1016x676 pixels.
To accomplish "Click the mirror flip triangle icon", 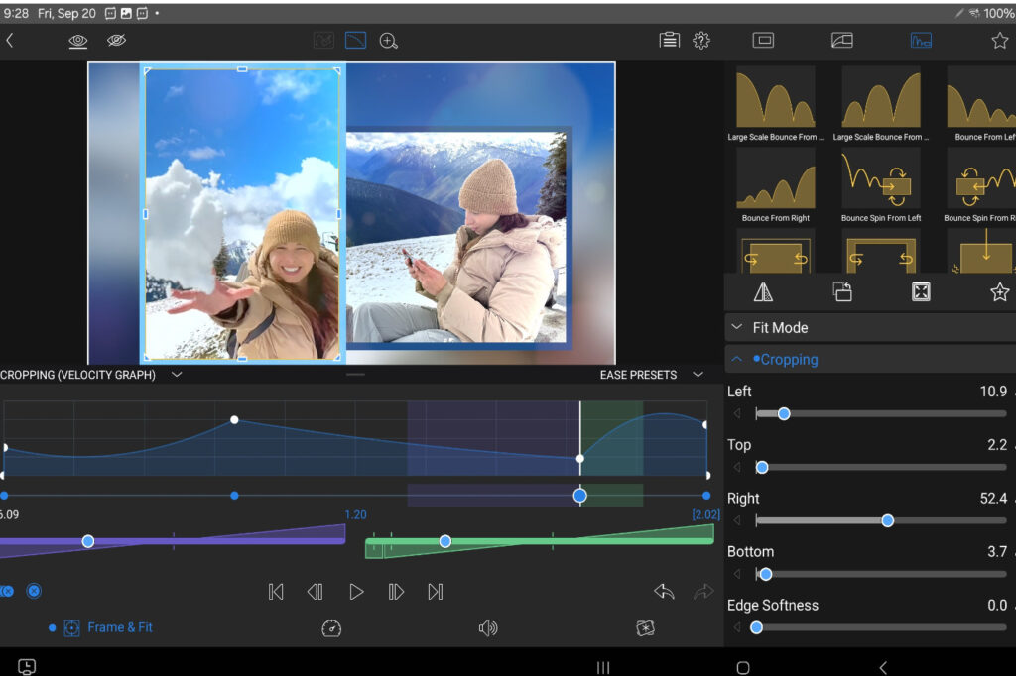I will point(763,292).
